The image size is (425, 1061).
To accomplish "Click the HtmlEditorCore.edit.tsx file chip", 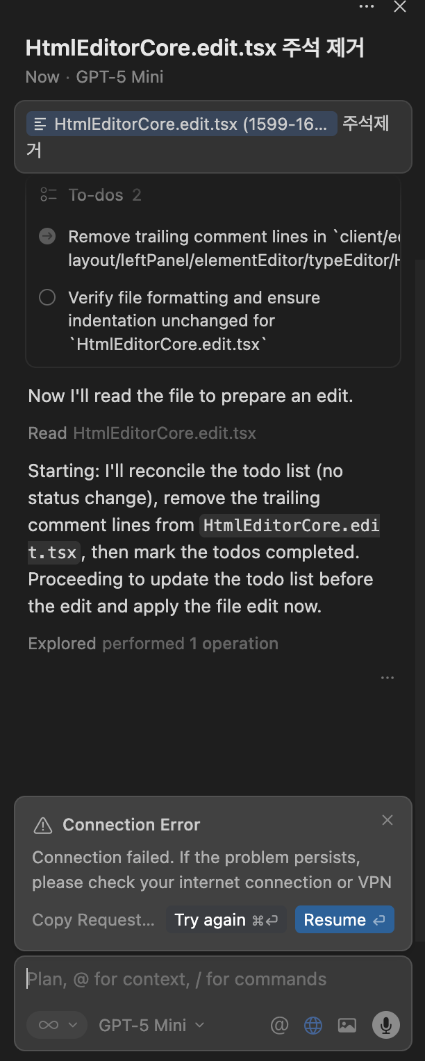I will point(182,124).
